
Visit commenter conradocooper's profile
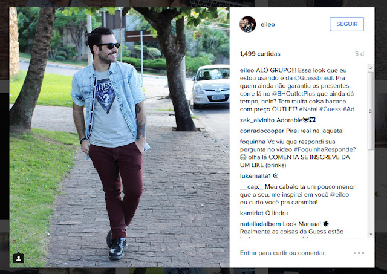pyautogui.click(x=262, y=131)
